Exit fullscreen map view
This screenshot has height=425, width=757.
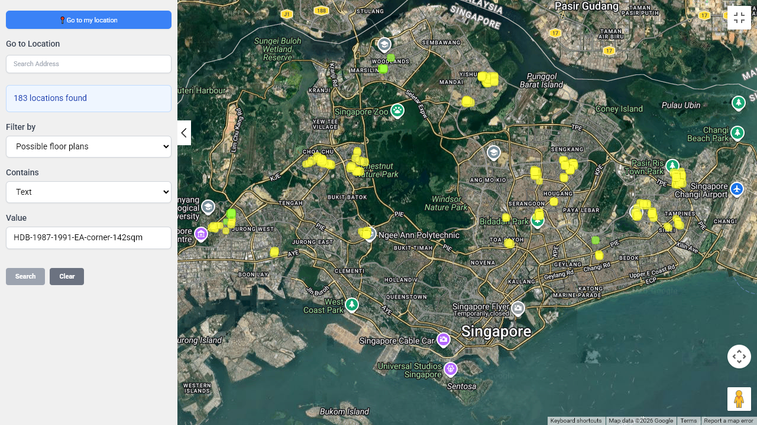tap(739, 18)
